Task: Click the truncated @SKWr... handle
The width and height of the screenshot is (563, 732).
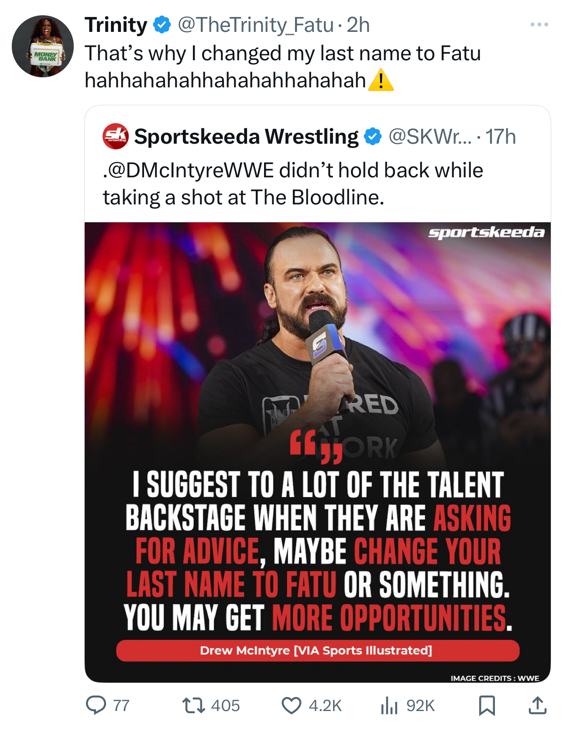Action: click(430, 137)
